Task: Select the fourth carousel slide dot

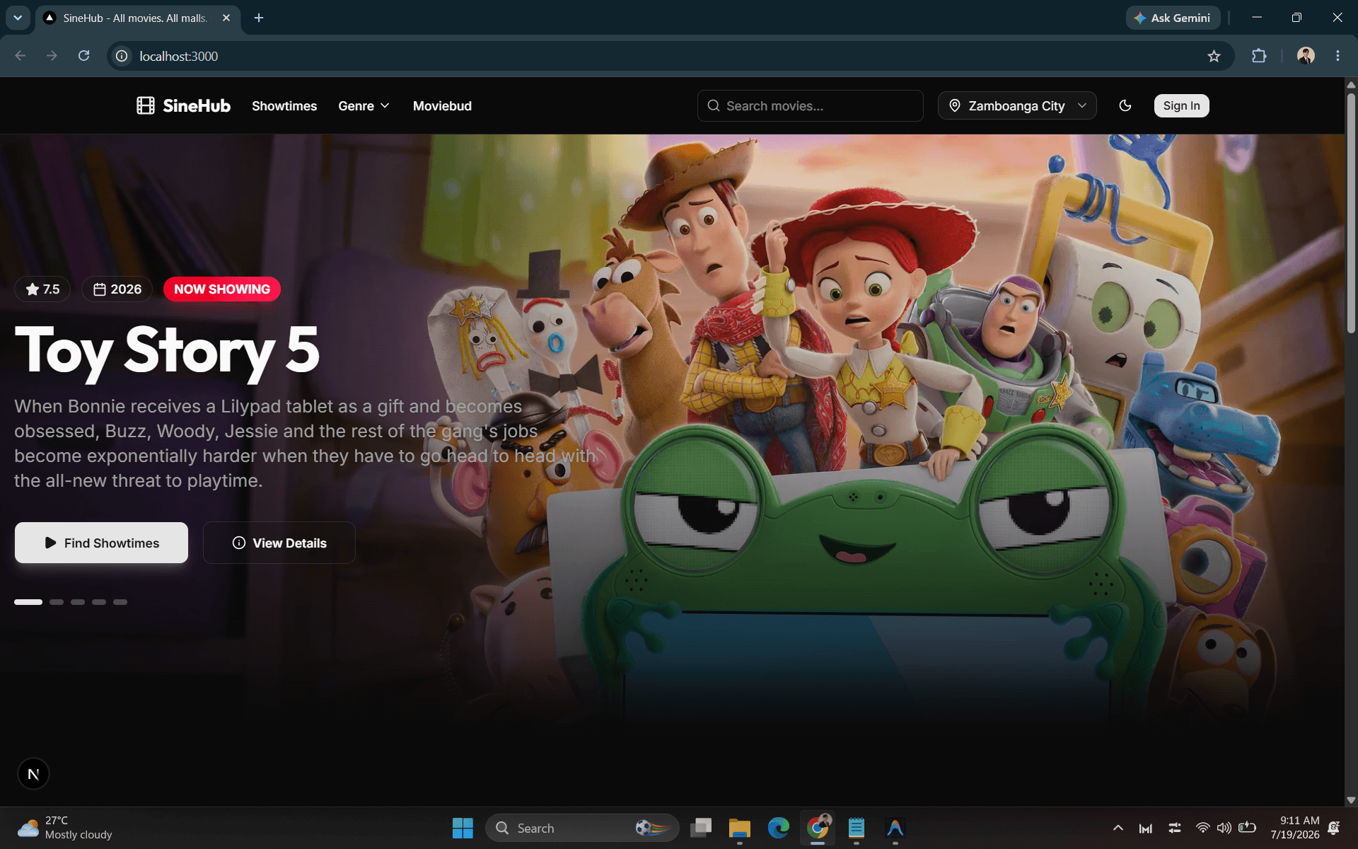Action: tap(99, 602)
